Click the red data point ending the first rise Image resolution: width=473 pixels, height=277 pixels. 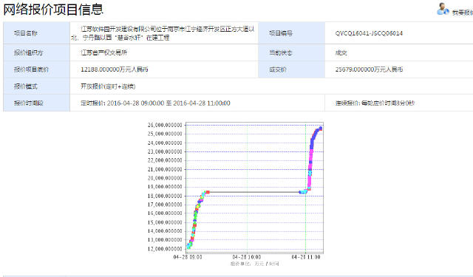(208, 192)
